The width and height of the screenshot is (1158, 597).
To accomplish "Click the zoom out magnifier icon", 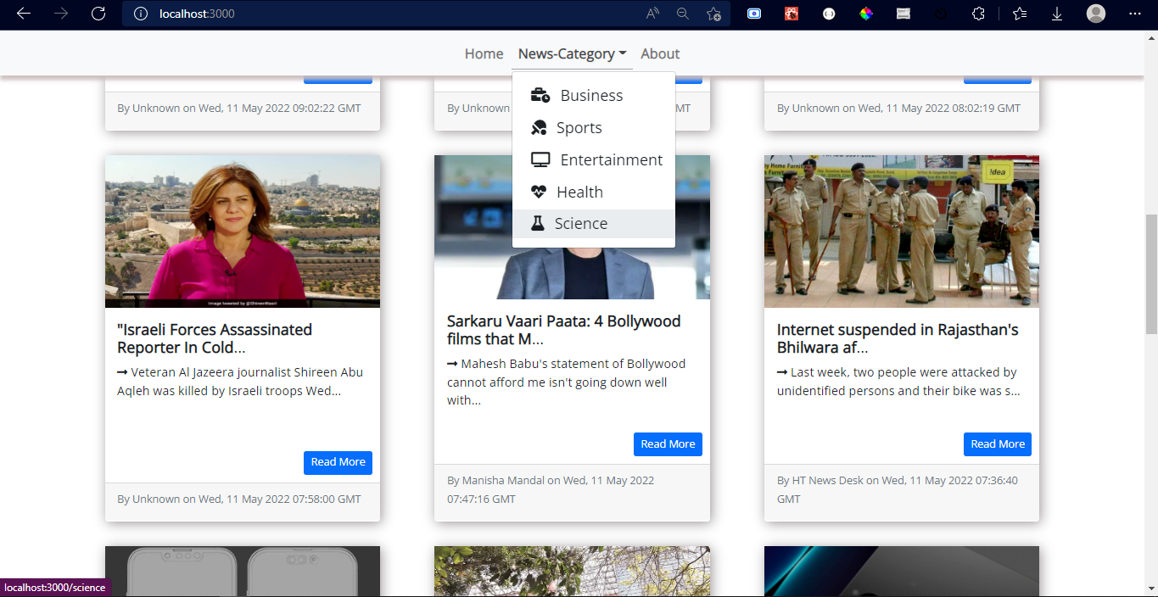I will [683, 14].
